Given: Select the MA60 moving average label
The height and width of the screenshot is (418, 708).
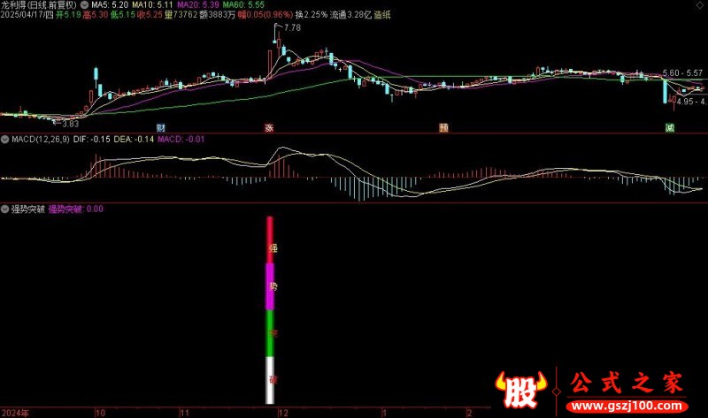Looking at the screenshot, I should point(244,5).
